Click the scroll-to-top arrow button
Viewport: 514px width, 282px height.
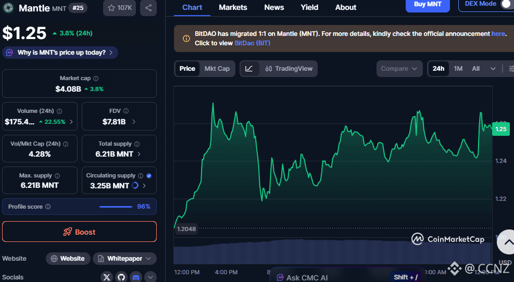506,241
